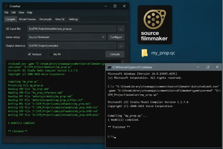Minimize the Crowbar window

tap(106, 6)
